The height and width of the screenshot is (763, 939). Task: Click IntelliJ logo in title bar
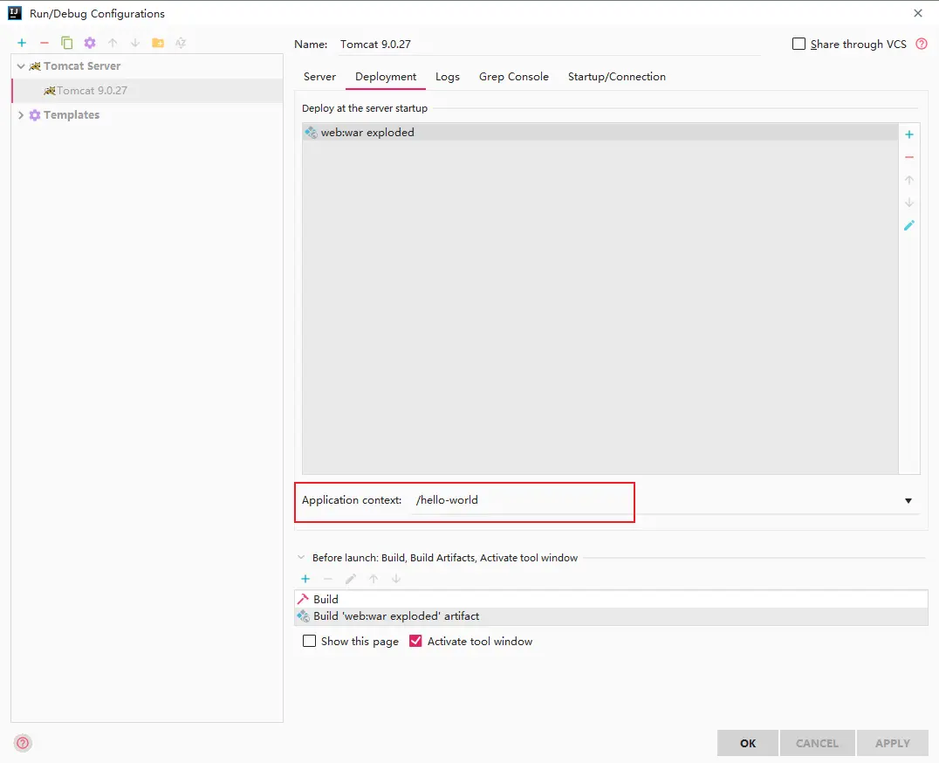click(15, 13)
